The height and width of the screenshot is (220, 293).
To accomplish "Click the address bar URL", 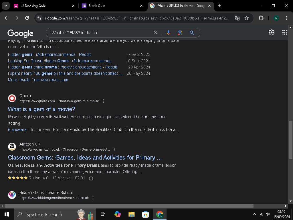I will coord(136,18).
